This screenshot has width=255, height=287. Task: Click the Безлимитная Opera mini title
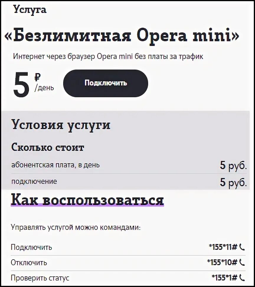(x=122, y=35)
